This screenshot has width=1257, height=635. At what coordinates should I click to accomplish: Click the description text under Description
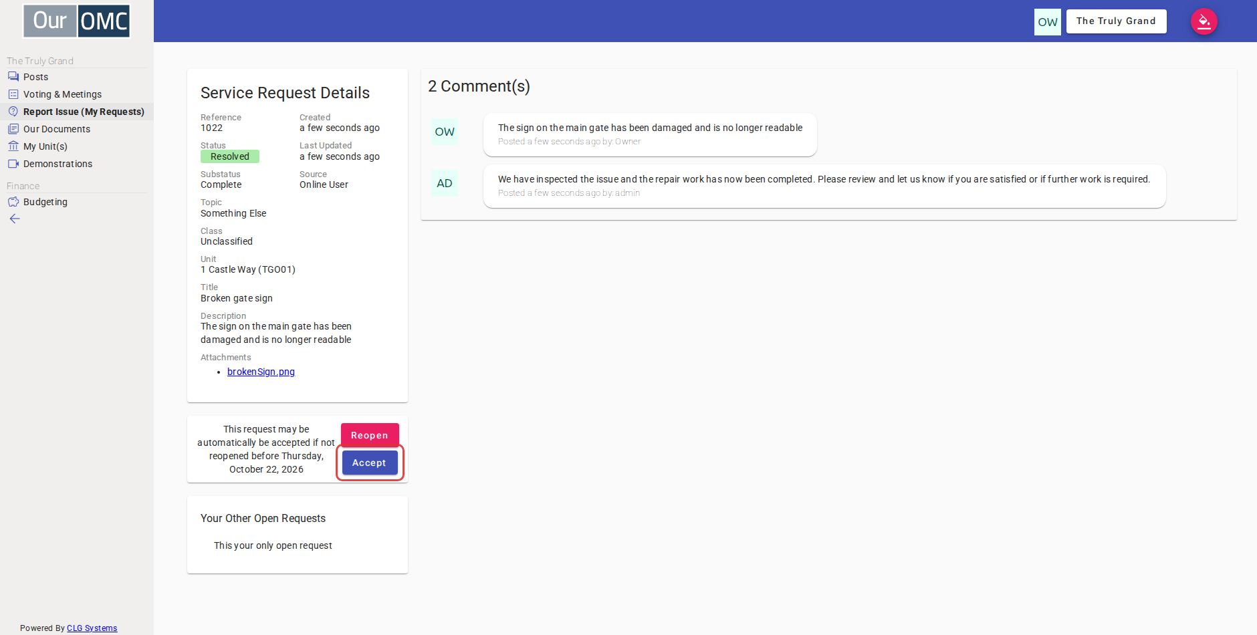pyautogui.click(x=276, y=334)
